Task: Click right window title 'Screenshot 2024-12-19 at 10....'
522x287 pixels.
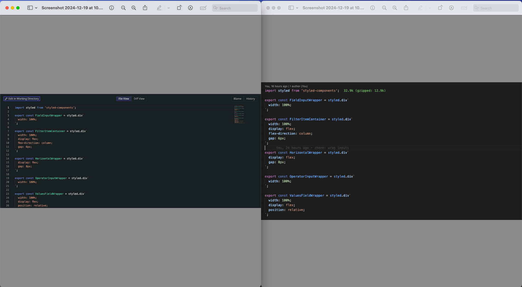Action: 333,8
